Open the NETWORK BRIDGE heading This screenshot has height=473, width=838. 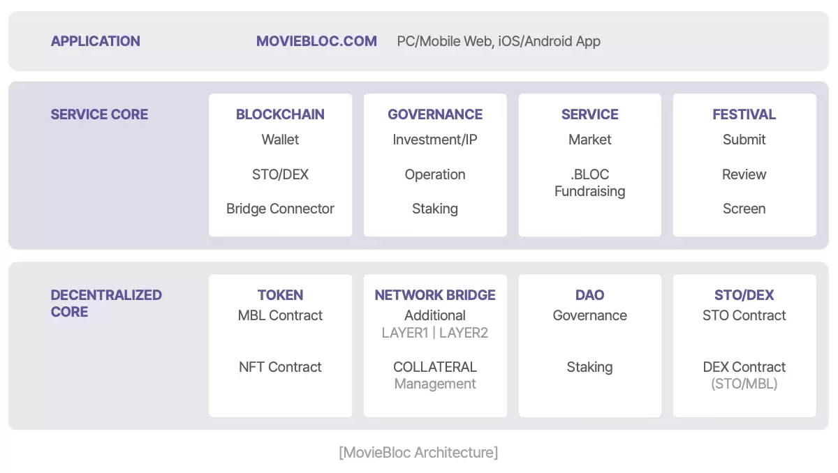(435, 295)
